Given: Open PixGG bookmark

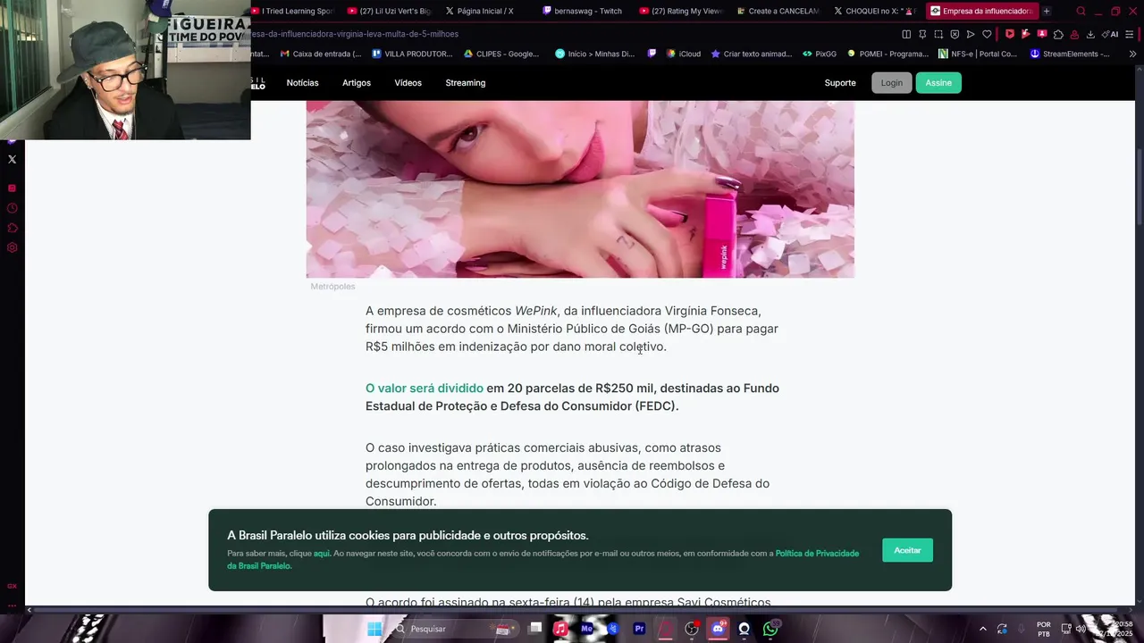Looking at the screenshot, I should point(820,54).
